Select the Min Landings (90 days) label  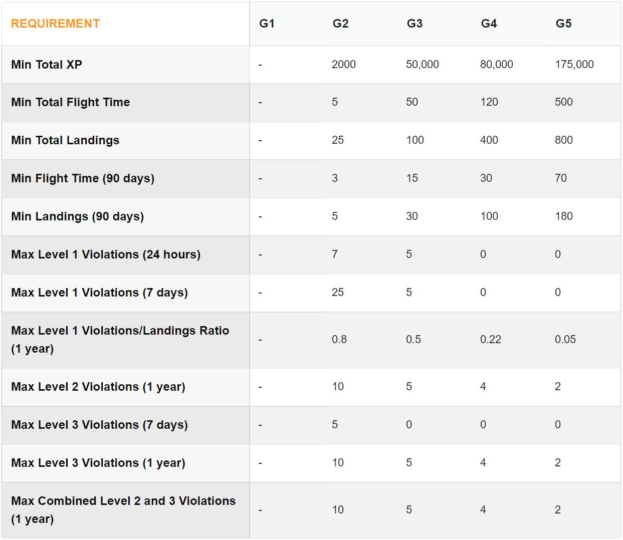click(78, 216)
